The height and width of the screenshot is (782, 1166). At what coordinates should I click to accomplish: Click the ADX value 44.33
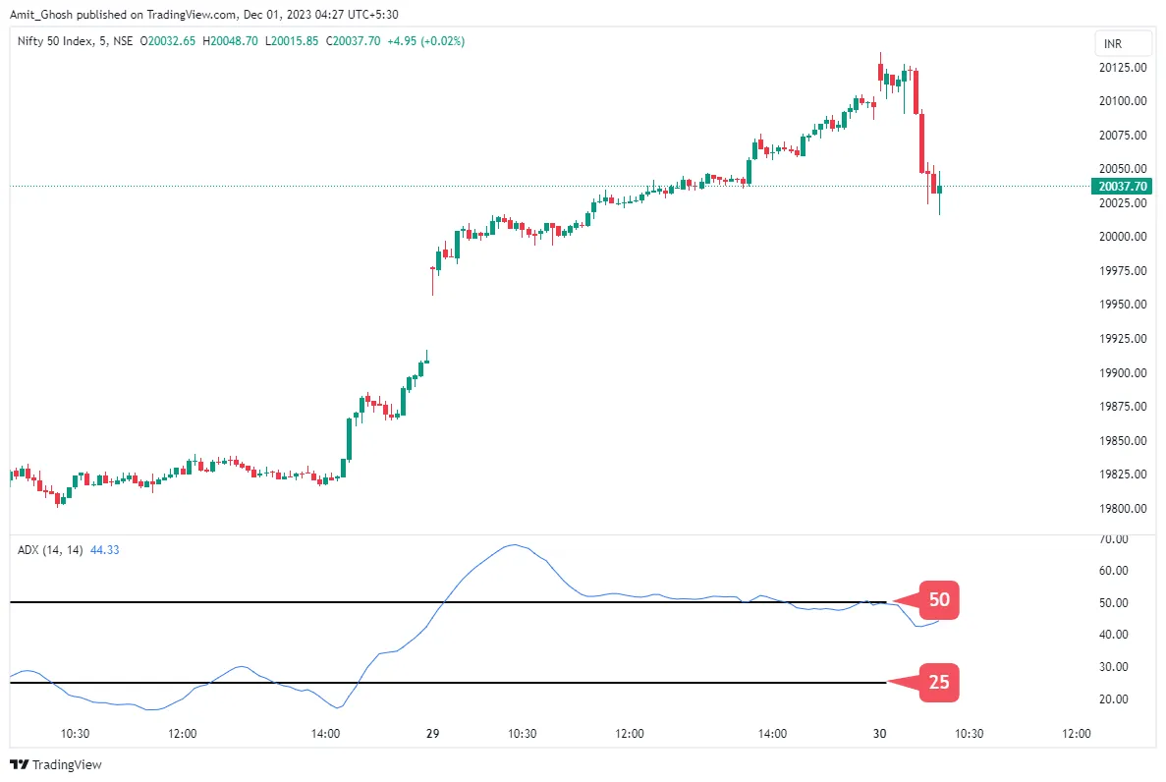coord(104,549)
